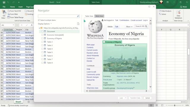Click the From Table/Range icon
The image size is (190, 107).
[x=9, y=17]
